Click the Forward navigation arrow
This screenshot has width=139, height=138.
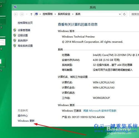click(22, 14)
